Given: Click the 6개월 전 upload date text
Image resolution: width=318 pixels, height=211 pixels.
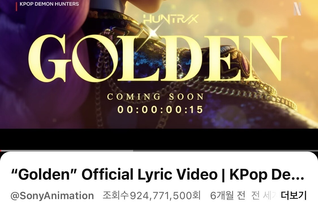Looking at the screenshot, I should click(228, 195).
